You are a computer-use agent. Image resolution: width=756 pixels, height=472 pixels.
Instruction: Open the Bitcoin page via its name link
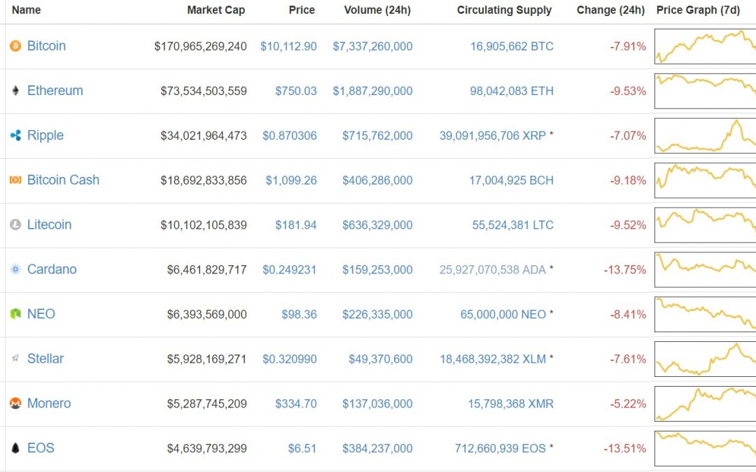(x=46, y=45)
